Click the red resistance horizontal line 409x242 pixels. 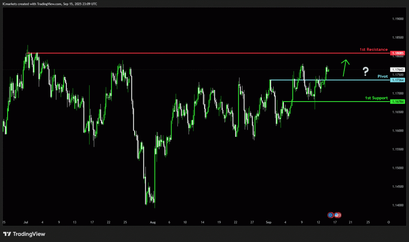coord(208,53)
